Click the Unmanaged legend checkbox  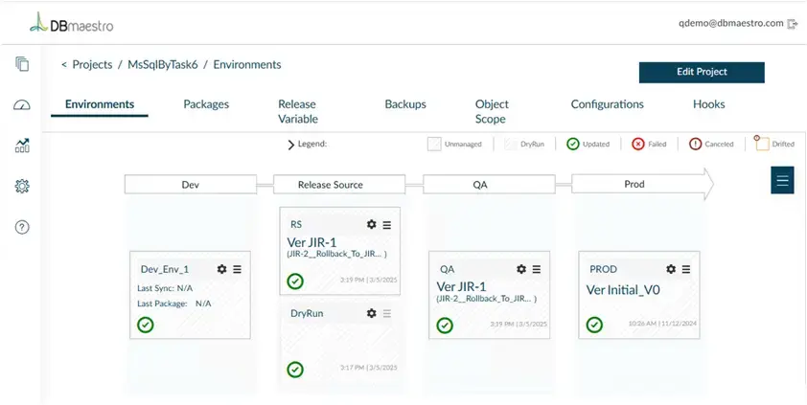click(434, 144)
